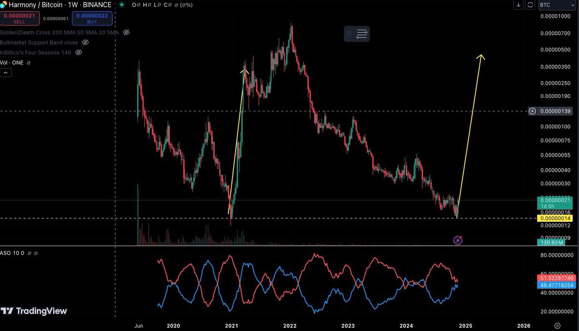This screenshot has height=331, width=579.
Task: Click the down-arrow scale button near BTC
Action: coord(519,5)
